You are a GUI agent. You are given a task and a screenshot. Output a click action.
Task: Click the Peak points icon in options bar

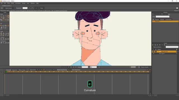pos(29,8)
